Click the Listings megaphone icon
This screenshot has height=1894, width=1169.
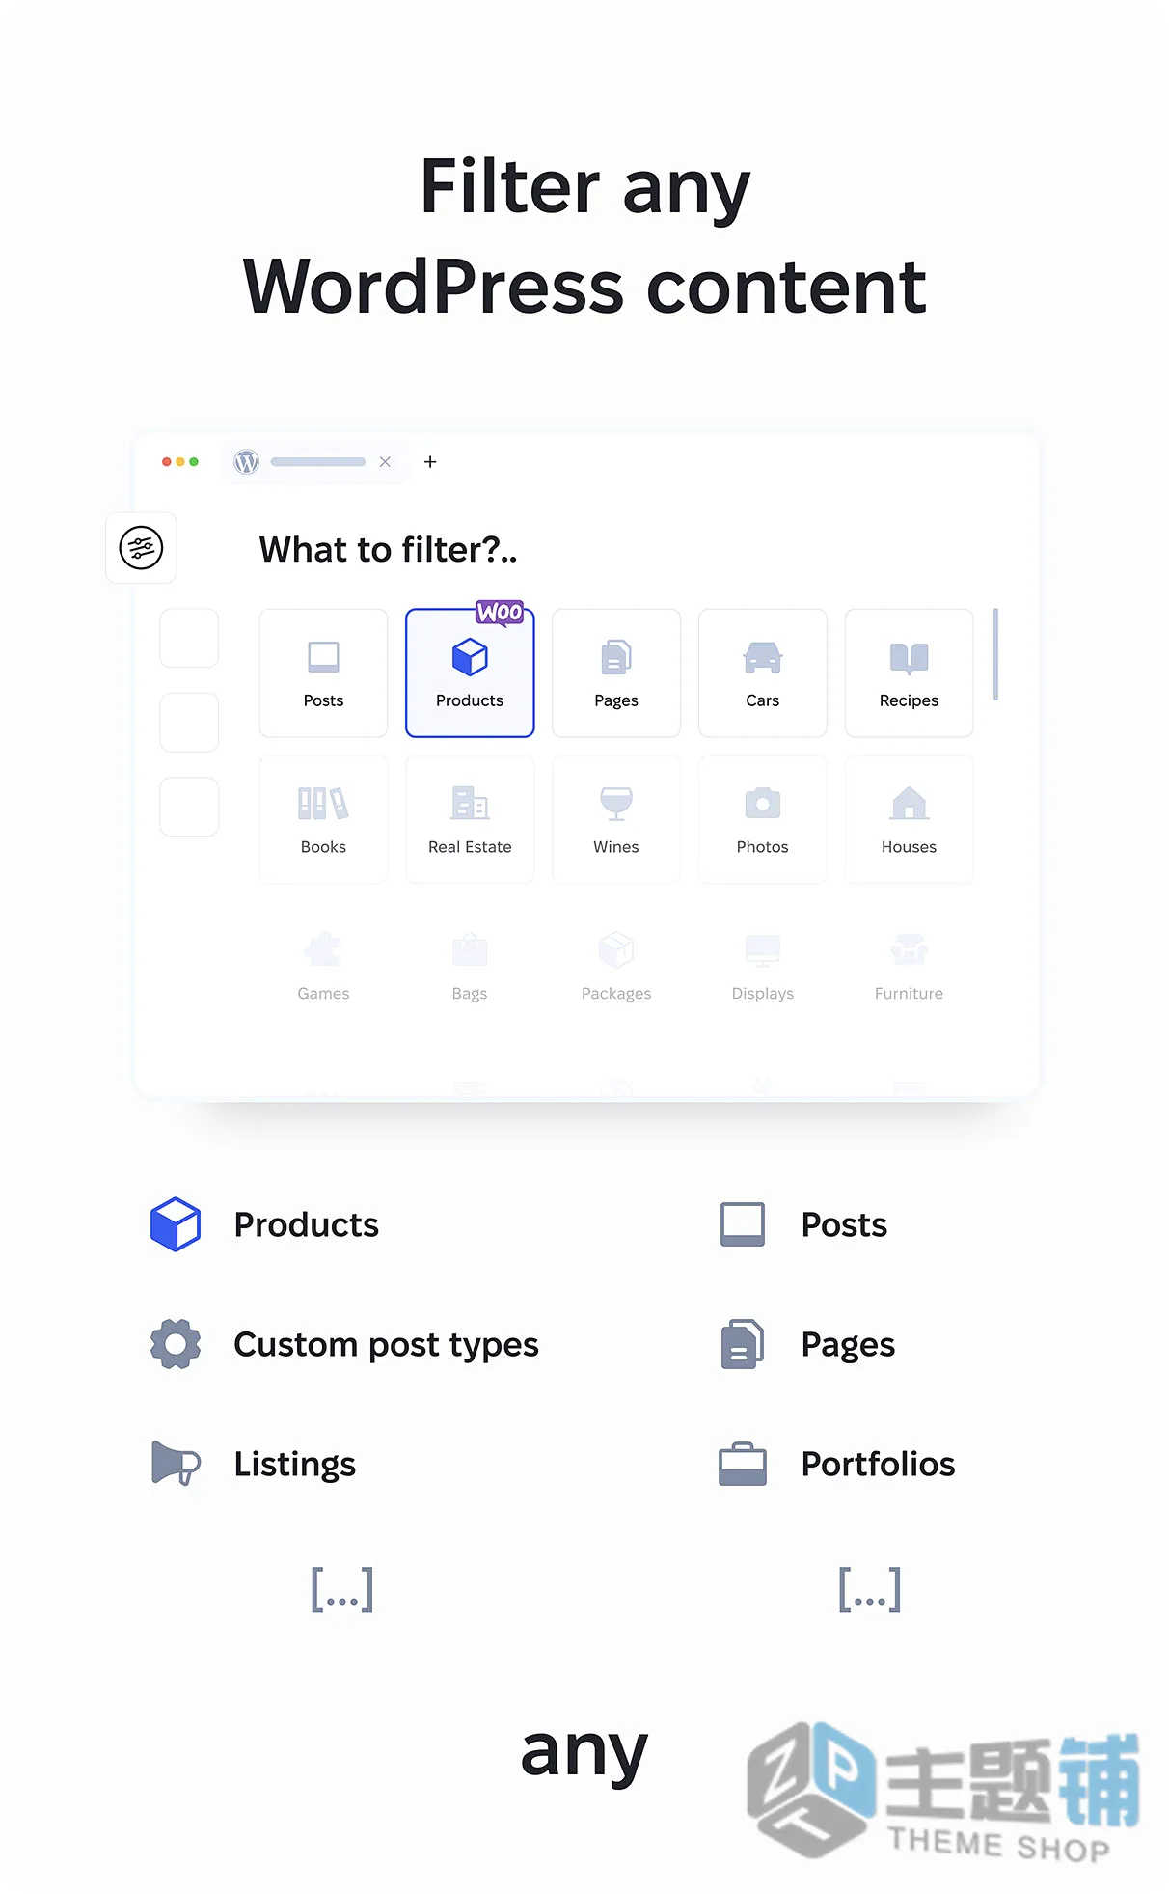pyautogui.click(x=176, y=1464)
